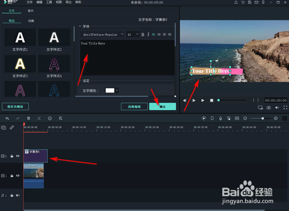Image resolution: width=289 pixels, height=211 pixels.
Task: Select the scissors split tool
Action: [x=39, y=118]
